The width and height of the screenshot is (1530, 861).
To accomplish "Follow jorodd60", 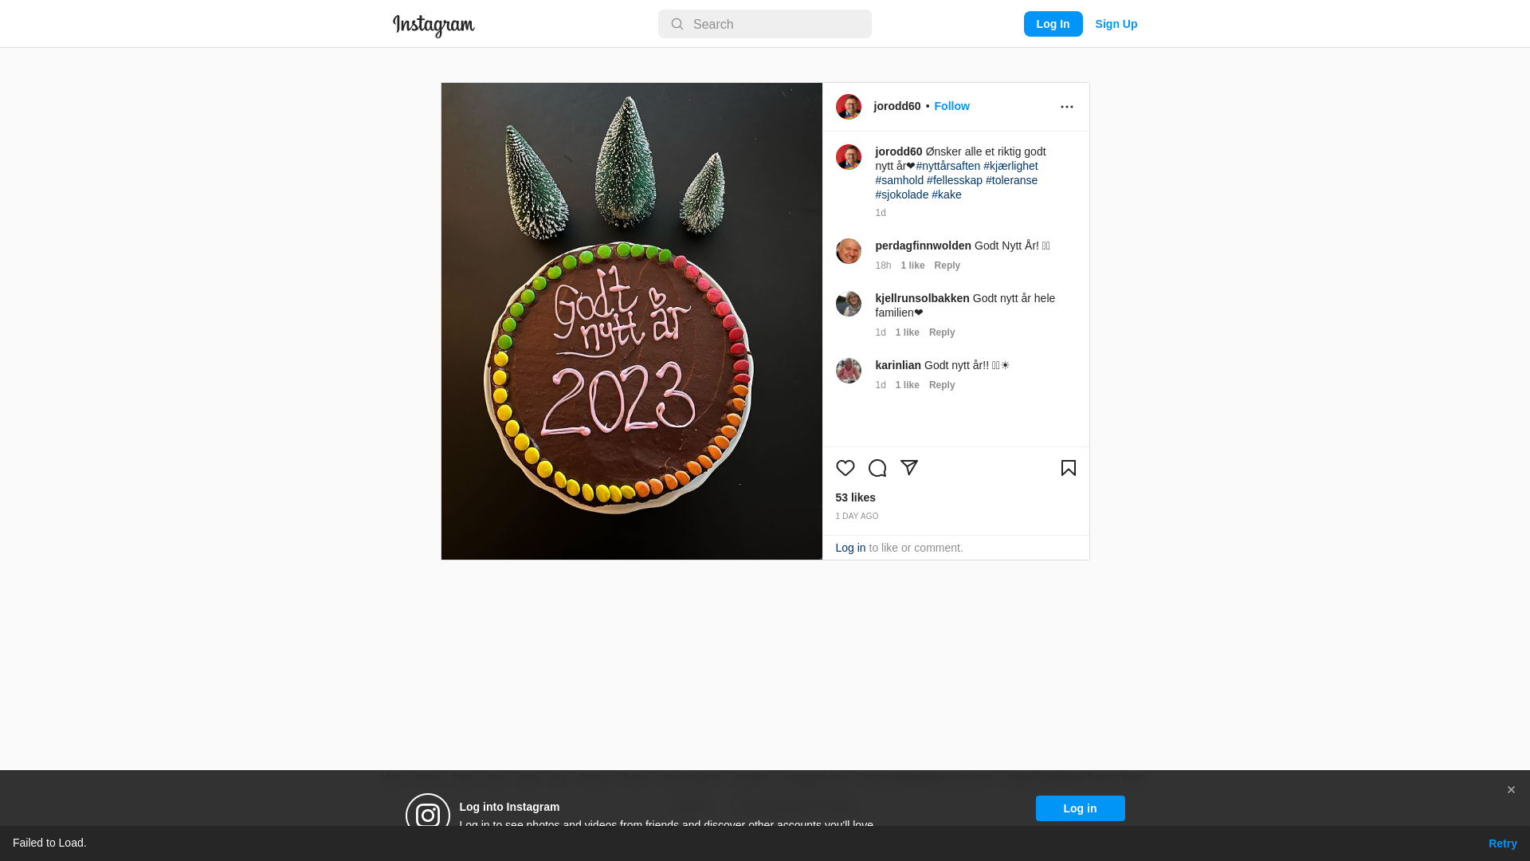I will click(951, 106).
